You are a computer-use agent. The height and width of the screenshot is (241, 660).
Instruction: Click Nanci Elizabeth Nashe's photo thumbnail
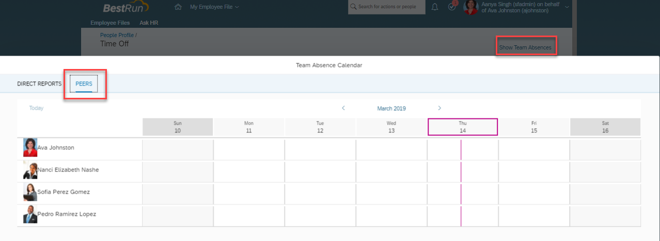click(x=30, y=170)
